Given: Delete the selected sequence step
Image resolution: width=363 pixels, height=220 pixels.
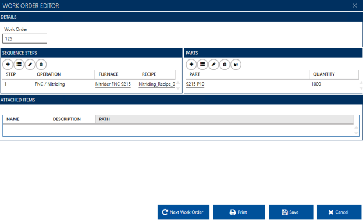Looking at the screenshot, I should tap(41, 65).
